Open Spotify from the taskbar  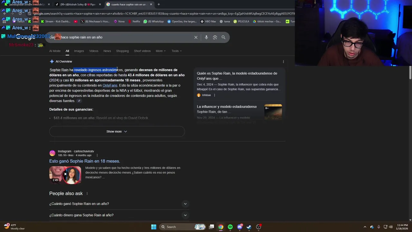click(230, 227)
